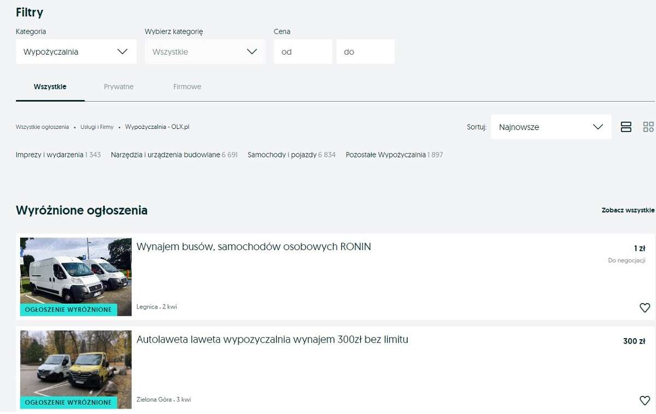
Task: Save the Autolaweta listing with heart icon
Action: click(x=645, y=400)
